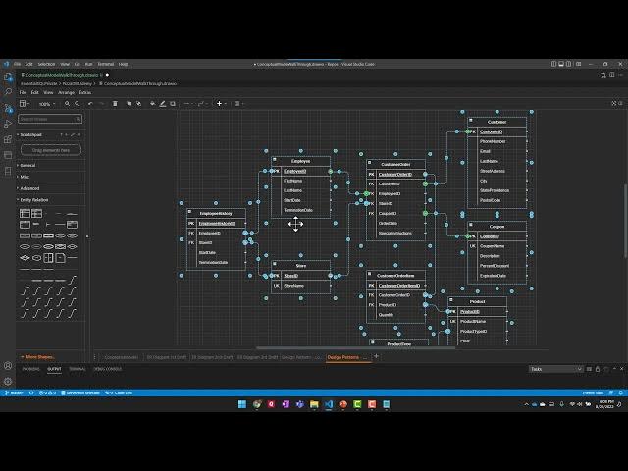Open the draw.io Extras menu
This screenshot has height=471, width=628.
click(85, 92)
